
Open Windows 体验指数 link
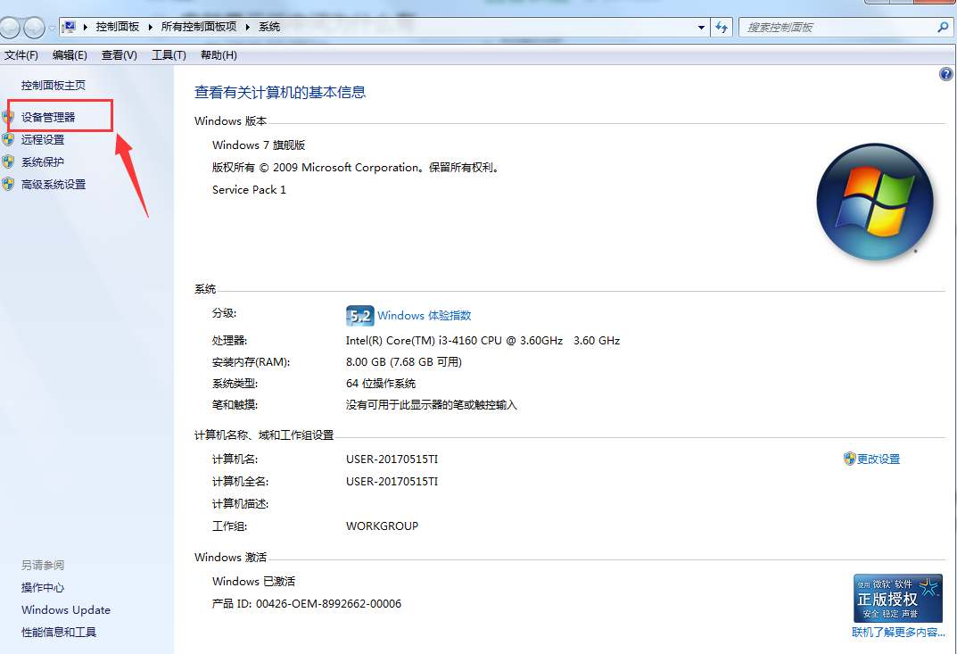point(425,316)
